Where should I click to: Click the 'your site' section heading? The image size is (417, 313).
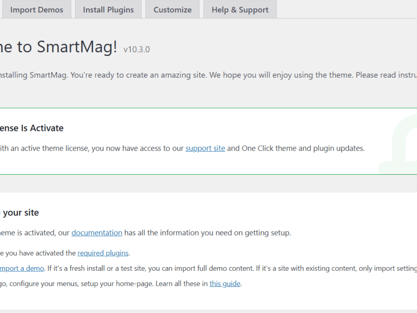(21, 213)
